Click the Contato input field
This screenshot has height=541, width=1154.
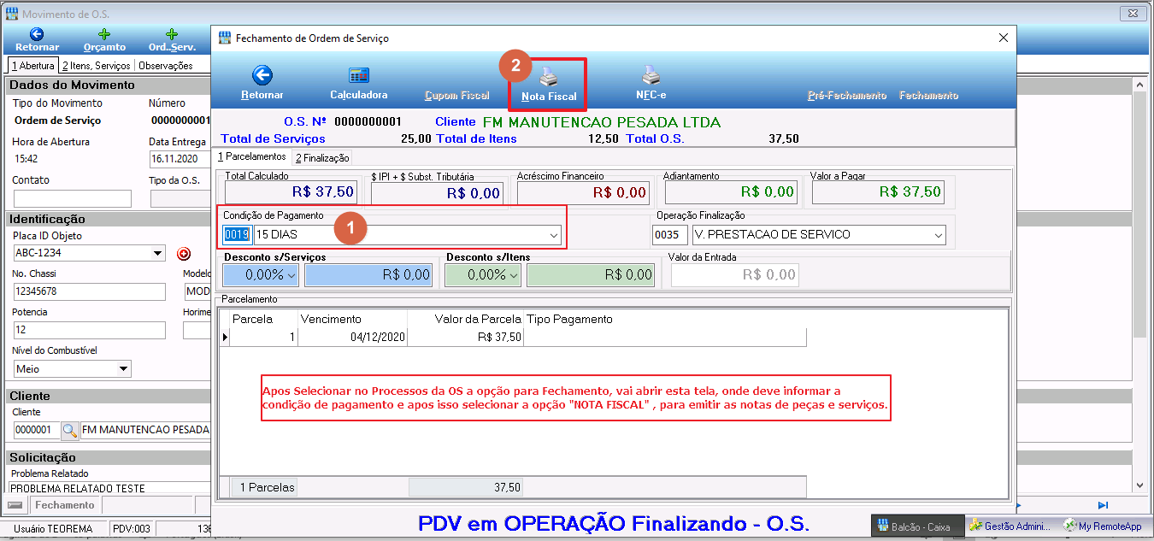pyautogui.click(x=72, y=198)
